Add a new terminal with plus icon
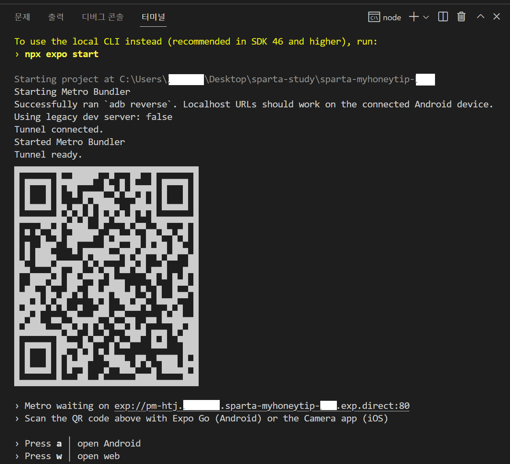 click(414, 17)
